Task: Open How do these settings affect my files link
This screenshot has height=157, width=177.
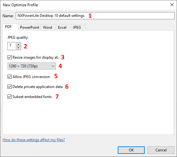Action: click(x=34, y=140)
